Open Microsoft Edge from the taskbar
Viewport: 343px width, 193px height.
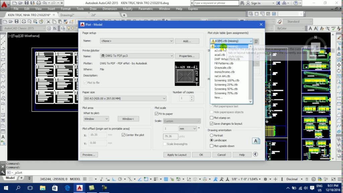pos(67,188)
